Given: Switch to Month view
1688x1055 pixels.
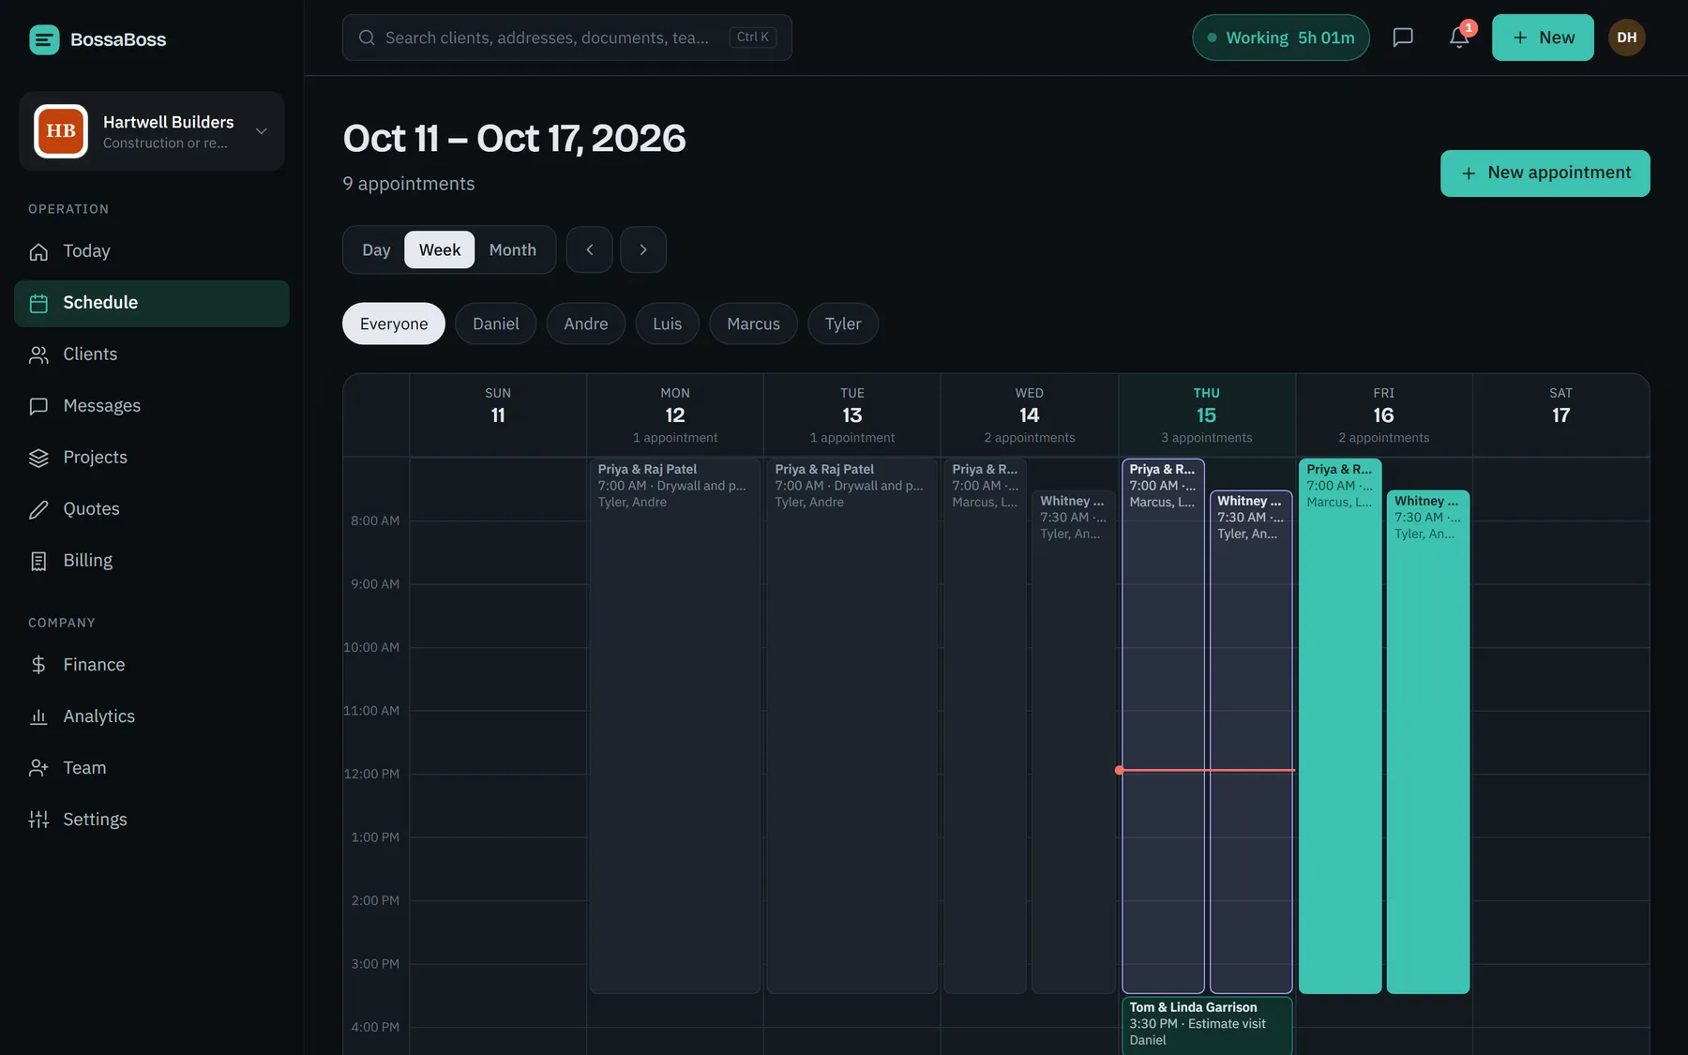Looking at the screenshot, I should pyautogui.click(x=513, y=249).
